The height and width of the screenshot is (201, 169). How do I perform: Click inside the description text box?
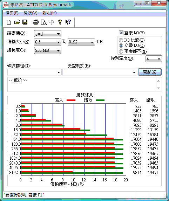pos(82,84)
